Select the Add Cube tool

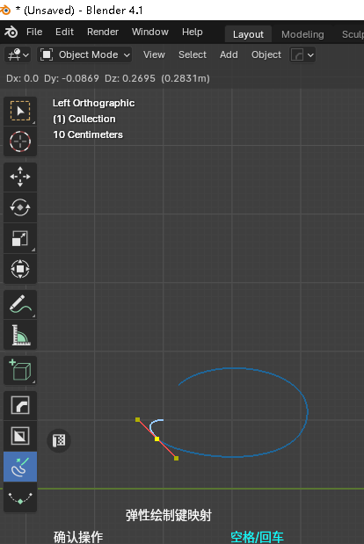click(20, 370)
